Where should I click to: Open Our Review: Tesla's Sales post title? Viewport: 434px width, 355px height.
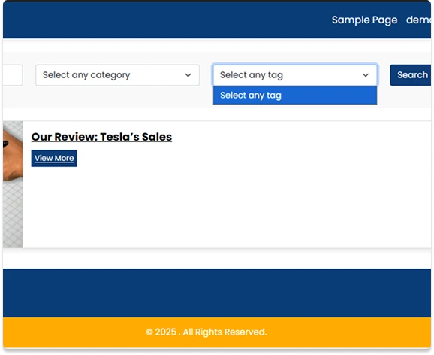101,137
